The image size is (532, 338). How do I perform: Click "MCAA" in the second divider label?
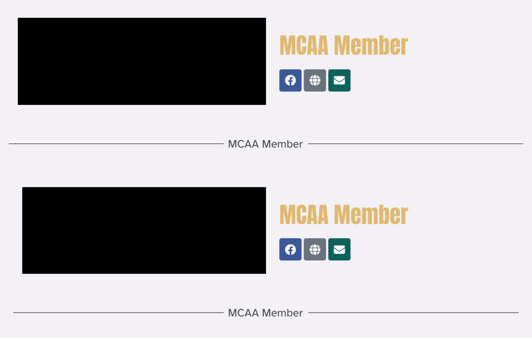coord(243,313)
